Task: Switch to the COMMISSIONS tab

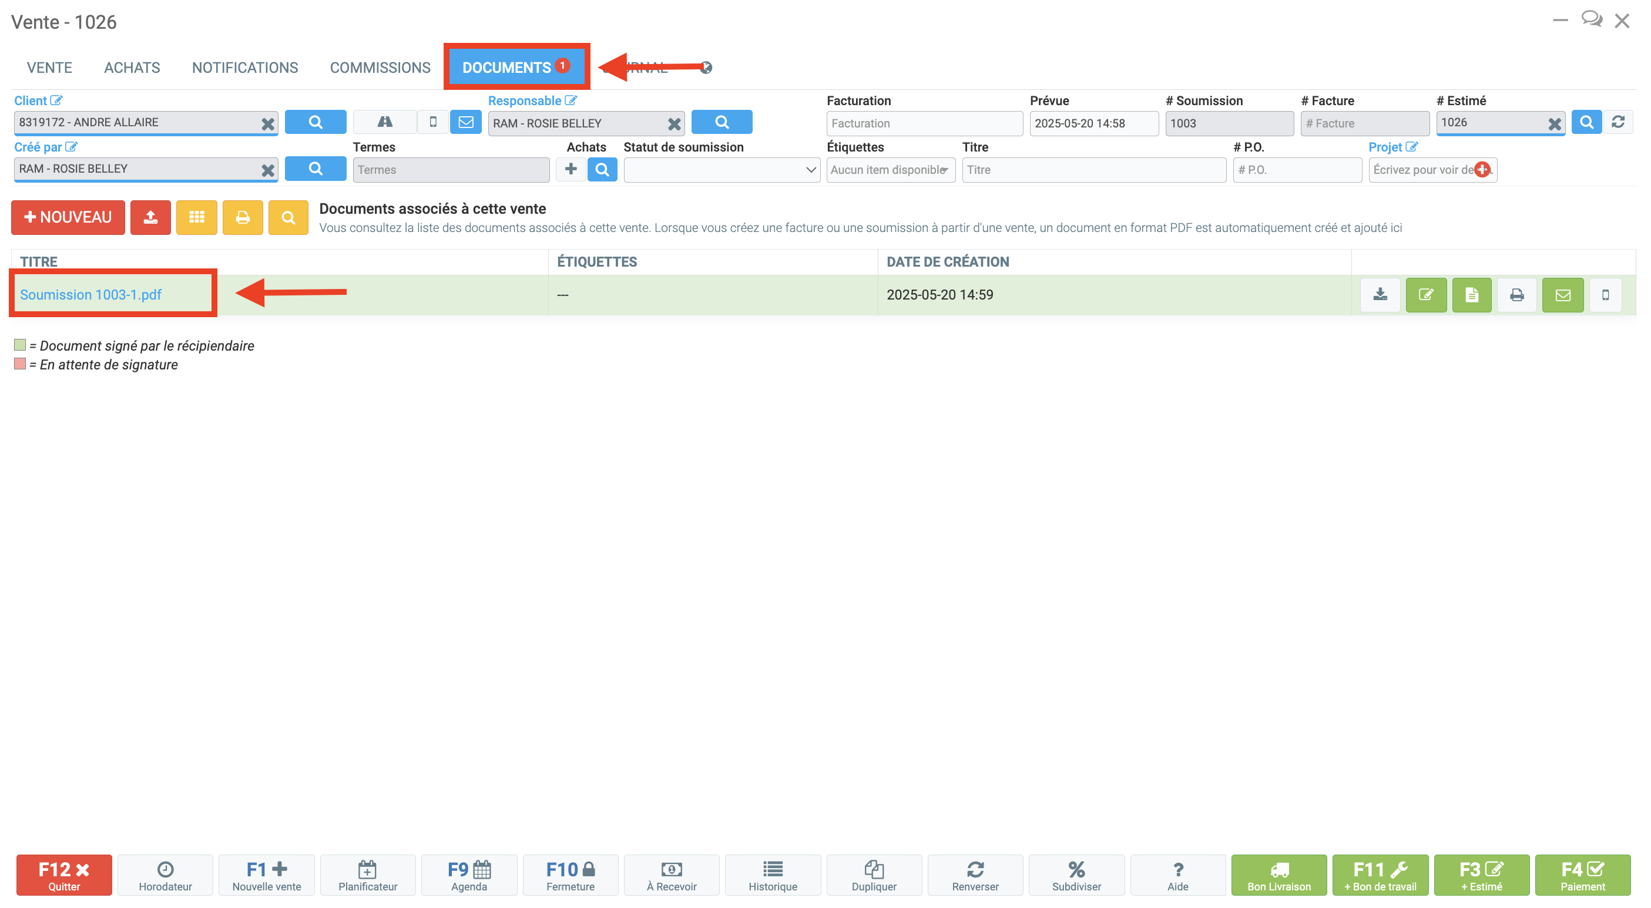Action: pyautogui.click(x=380, y=68)
